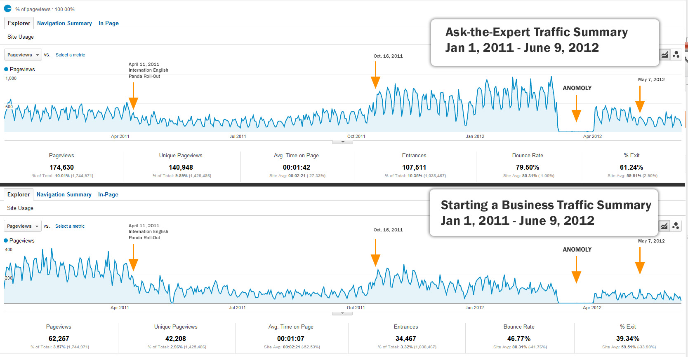
Task: Click bottom chart Pageviews legend dot
Action: [x=6, y=240]
